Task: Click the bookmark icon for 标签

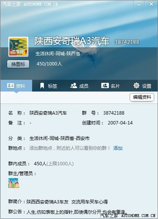Action: coord(42,86)
